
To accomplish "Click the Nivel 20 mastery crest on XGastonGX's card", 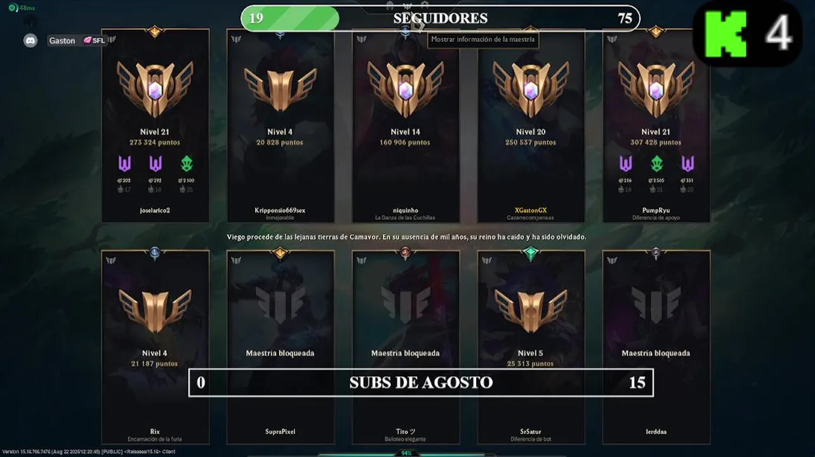I will pyautogui.click(x=531, y=88).
